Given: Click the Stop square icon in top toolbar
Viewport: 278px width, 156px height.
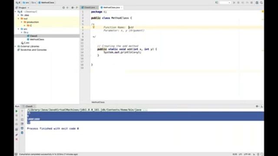Looking at the screenshot, I should click(x=252, y=3).
